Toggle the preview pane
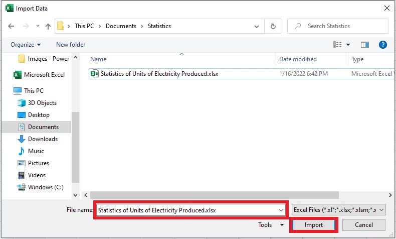This screenshot has height=239, width=396. pos(365,45)
